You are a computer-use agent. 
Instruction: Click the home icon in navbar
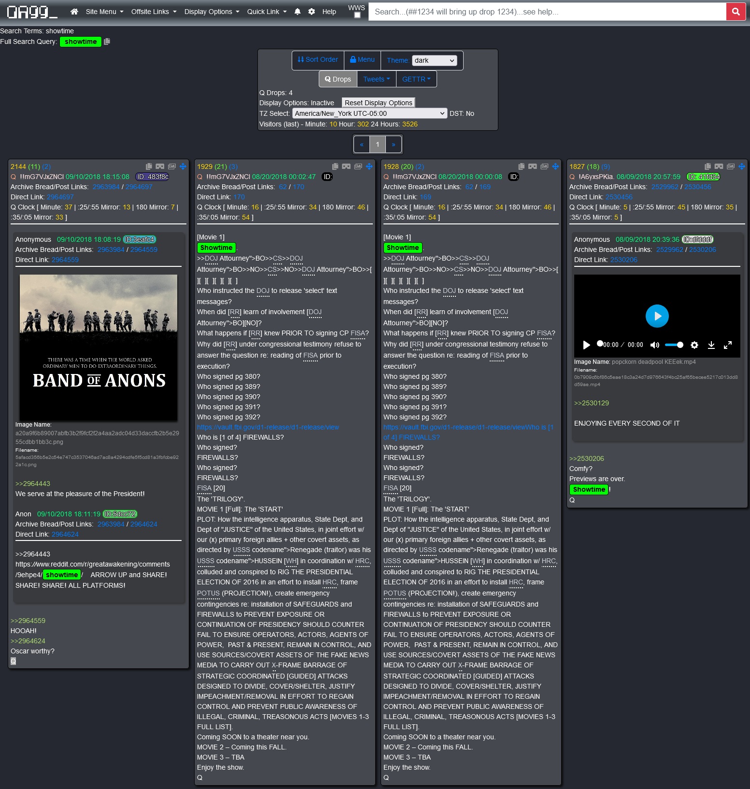tap(74, 12)
